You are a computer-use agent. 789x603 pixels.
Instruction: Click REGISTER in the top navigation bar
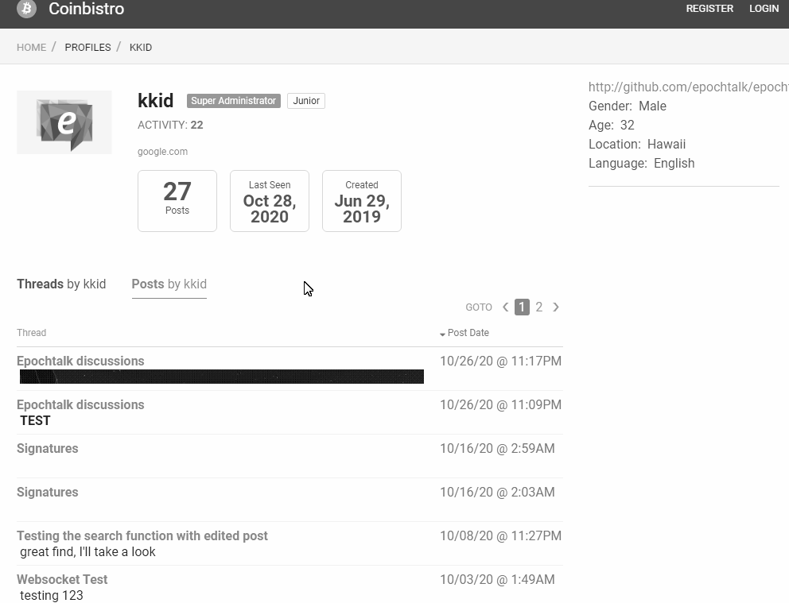click(x=709, y=9)
